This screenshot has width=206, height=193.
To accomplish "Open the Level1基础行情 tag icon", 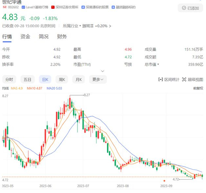I will [23, 7].
